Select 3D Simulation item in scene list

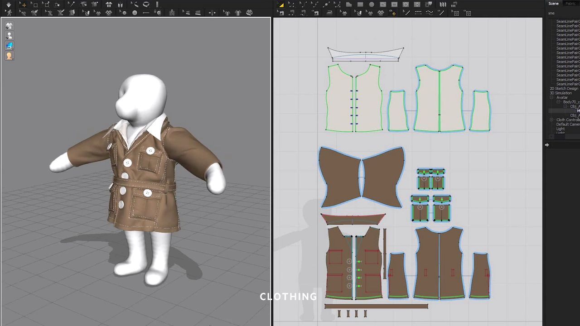561,93
